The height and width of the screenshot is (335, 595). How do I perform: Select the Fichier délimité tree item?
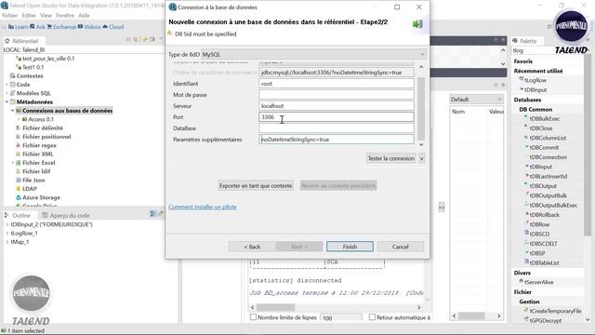pos(43,128)
